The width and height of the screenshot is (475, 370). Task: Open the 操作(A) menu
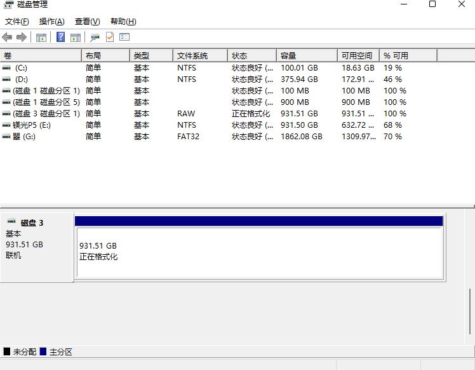click(x=52, y=22)
